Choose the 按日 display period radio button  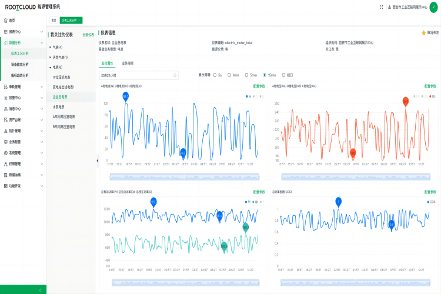click(283, 75)
